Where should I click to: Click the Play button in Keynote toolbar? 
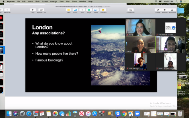pos(33,10)
